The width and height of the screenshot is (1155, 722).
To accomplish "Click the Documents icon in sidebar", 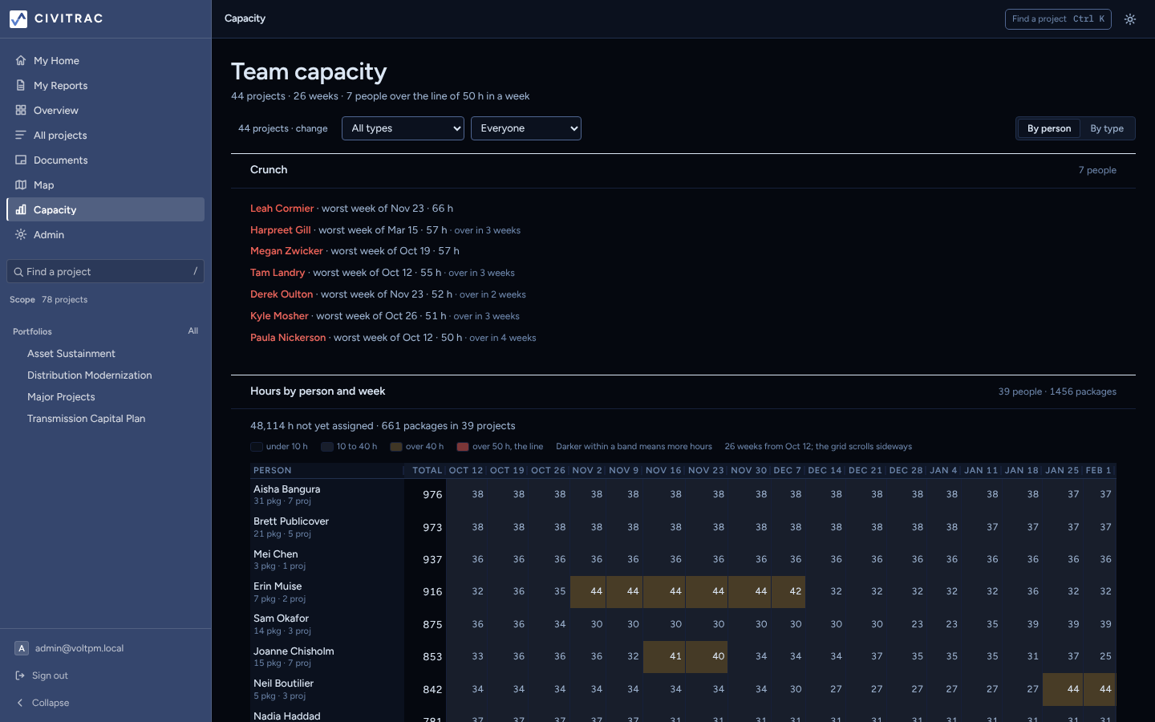I will tap(21, 160).
